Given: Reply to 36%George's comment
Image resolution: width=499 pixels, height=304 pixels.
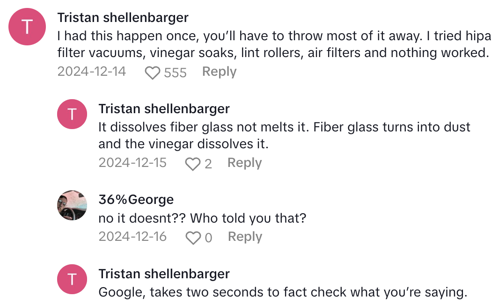Looking at the screenshot, I should (x=245, y=237).
